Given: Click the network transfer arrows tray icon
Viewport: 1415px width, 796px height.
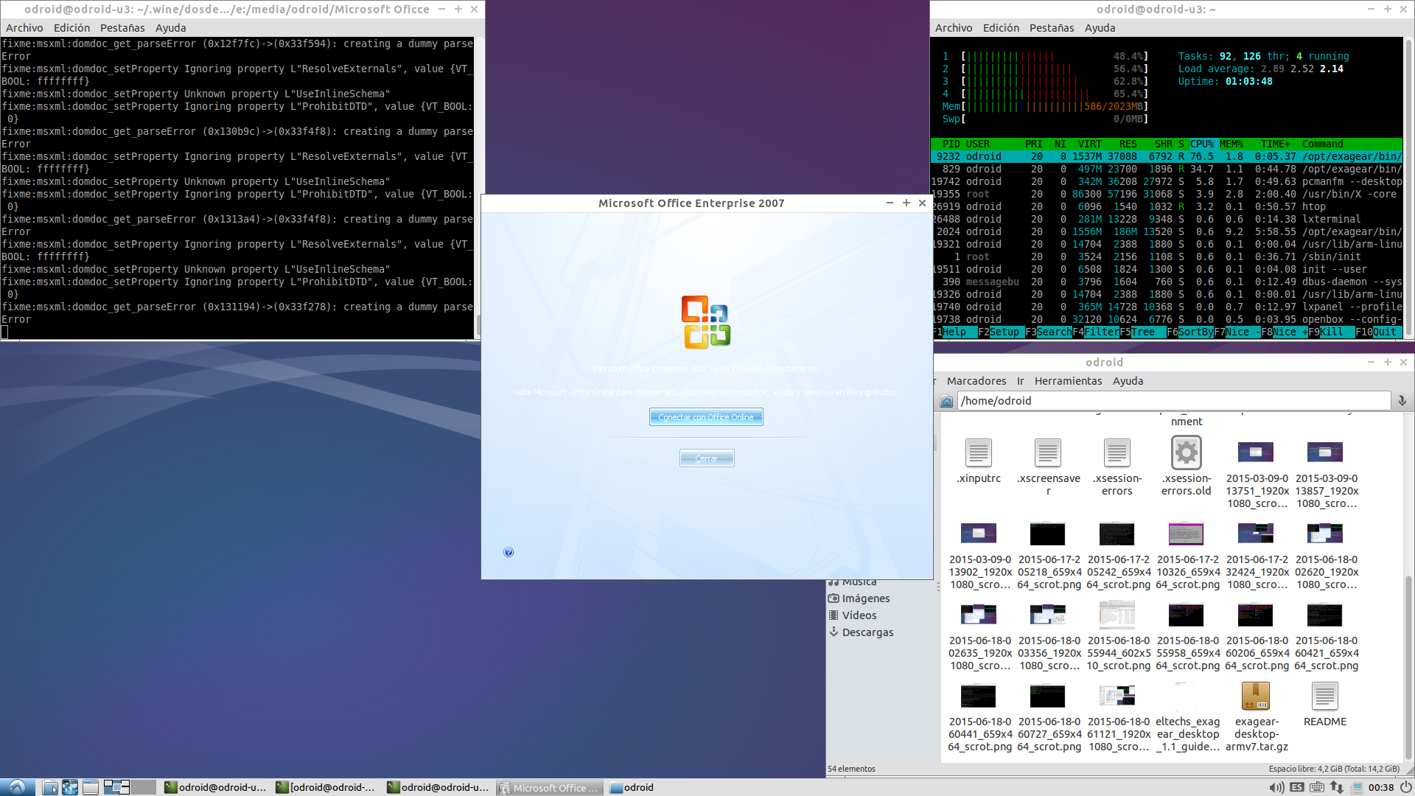Looking at the screenshot, I should tap(1336, 787).
